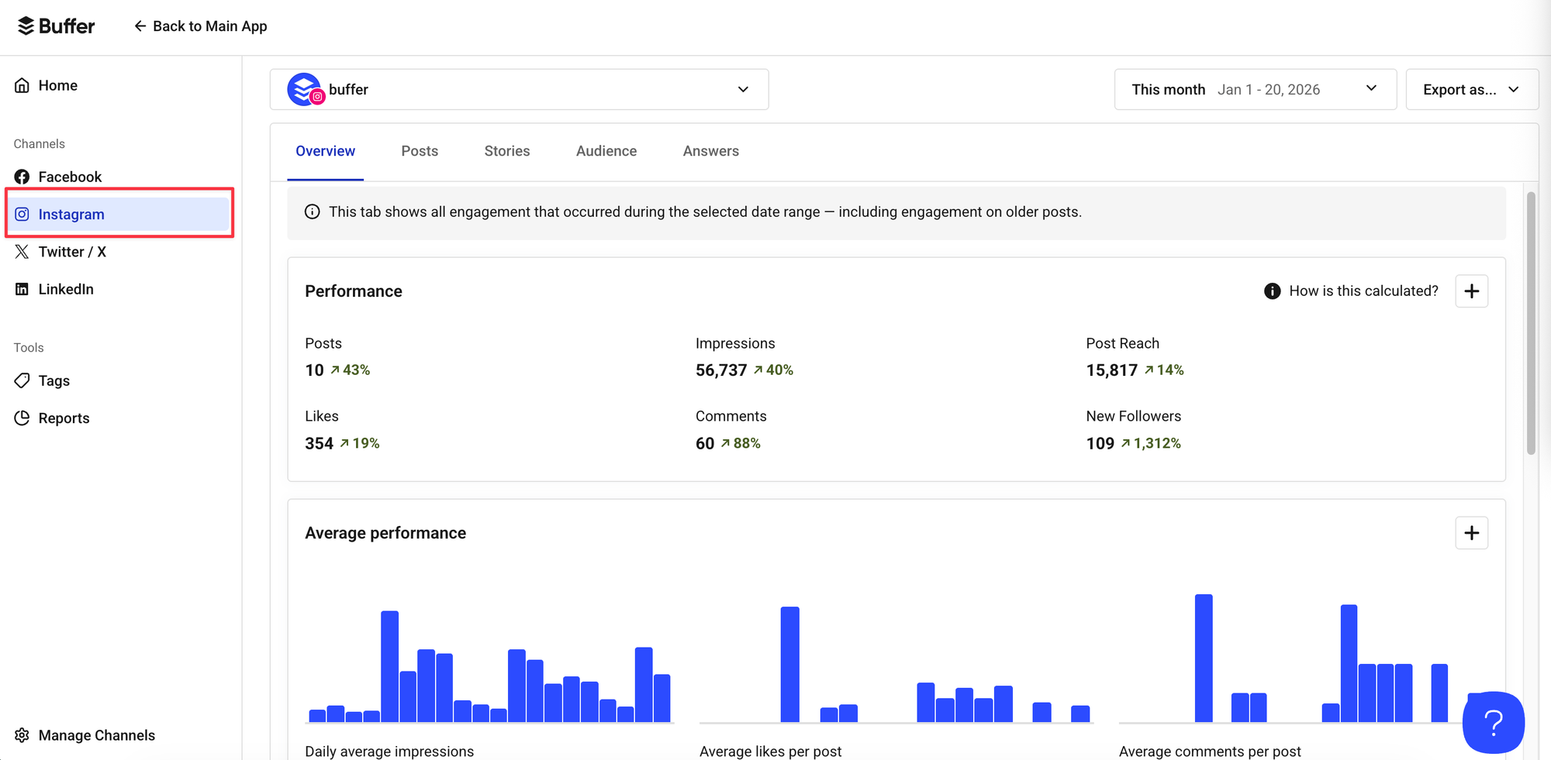Open the Export as dropdown

point(1471,89)
